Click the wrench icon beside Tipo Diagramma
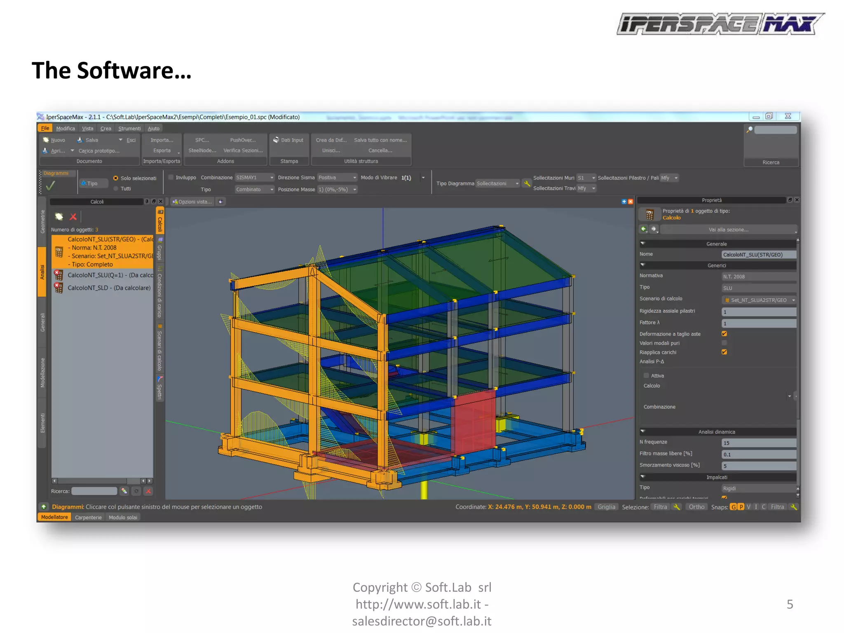 527,183
